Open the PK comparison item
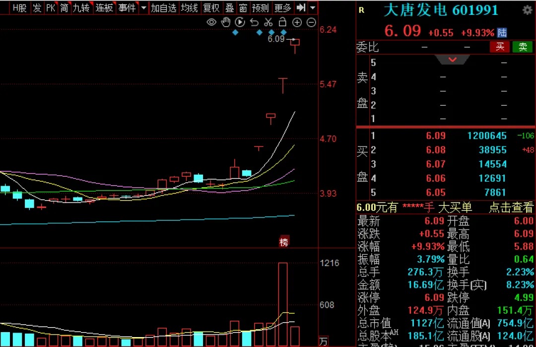Screen dimensions: 536x347 point(51,8)
